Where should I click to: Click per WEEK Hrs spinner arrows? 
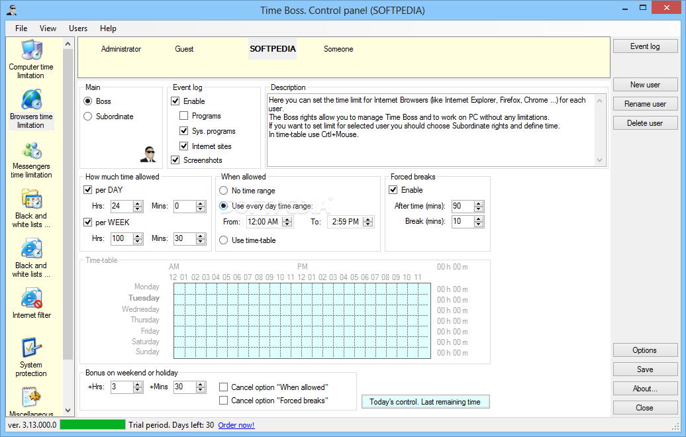click(138, 238)
